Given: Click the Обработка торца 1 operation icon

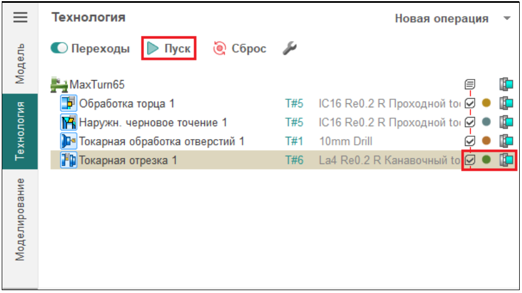Looking at the screenshot, I should pyautogui.click(x=68, y=103).
